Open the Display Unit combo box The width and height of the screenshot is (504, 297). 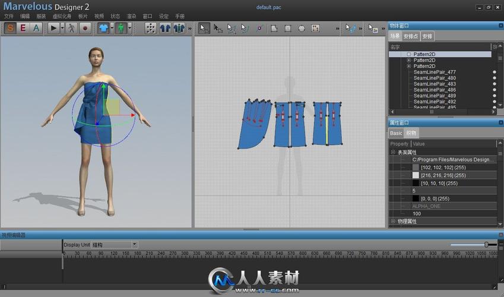coord(115,245)
